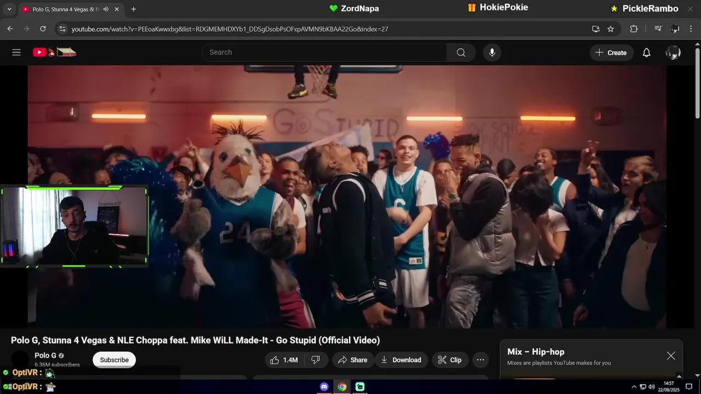The width and height of the screenshot is (701, 394).
Task: Click the search magnifier button
Action: [x=461, y=53]
